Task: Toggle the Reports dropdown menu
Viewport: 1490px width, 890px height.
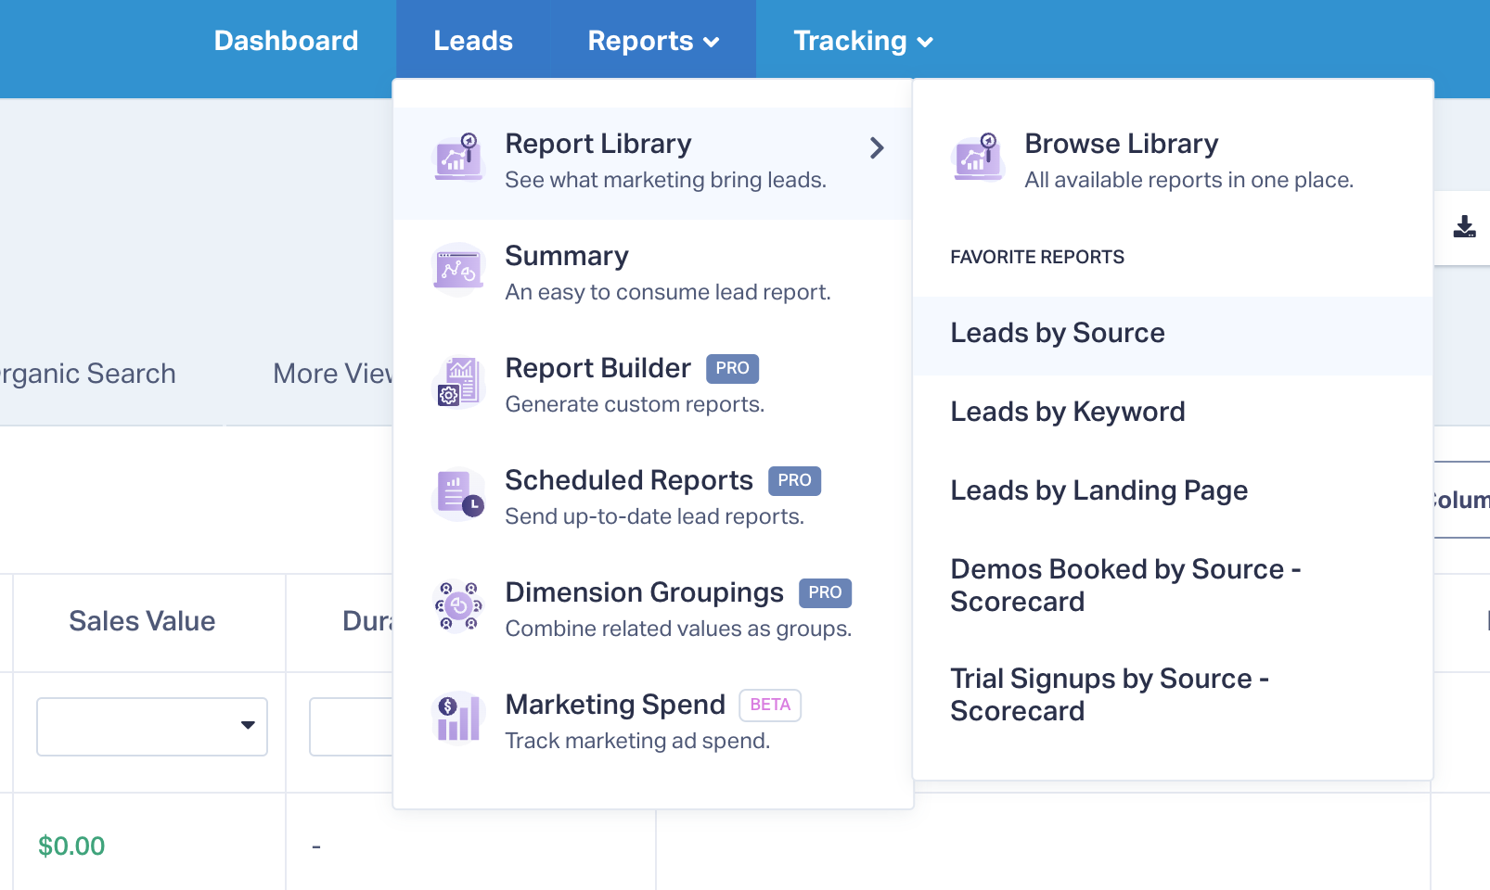Action: [653, 41]
